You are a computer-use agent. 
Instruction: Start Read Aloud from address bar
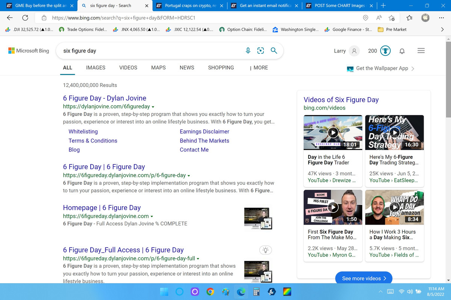click(x=379, y=18)
